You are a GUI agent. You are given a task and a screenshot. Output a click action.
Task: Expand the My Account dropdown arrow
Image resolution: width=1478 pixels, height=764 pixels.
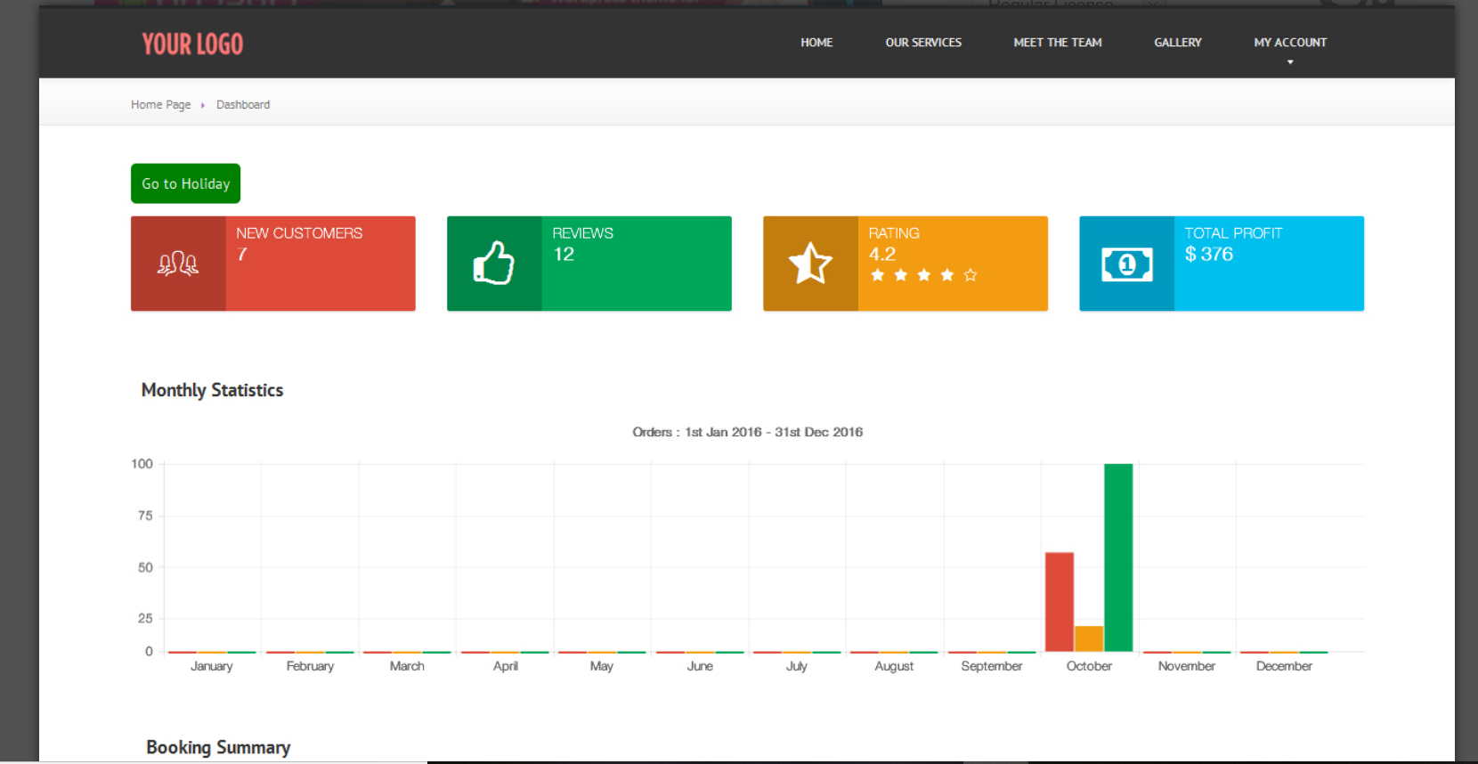click(1290, 62)
